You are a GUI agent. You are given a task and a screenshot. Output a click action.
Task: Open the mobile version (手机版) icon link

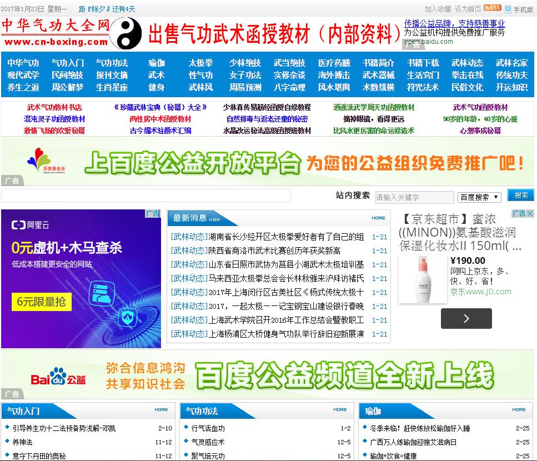tap(508, 9)
